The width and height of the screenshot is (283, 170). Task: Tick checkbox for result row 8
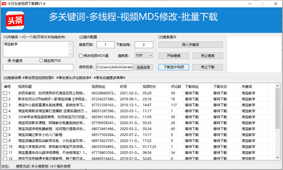(5, 135)
